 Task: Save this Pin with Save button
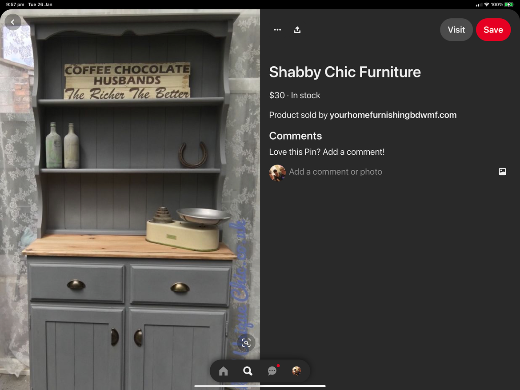[x=493, y=30]
